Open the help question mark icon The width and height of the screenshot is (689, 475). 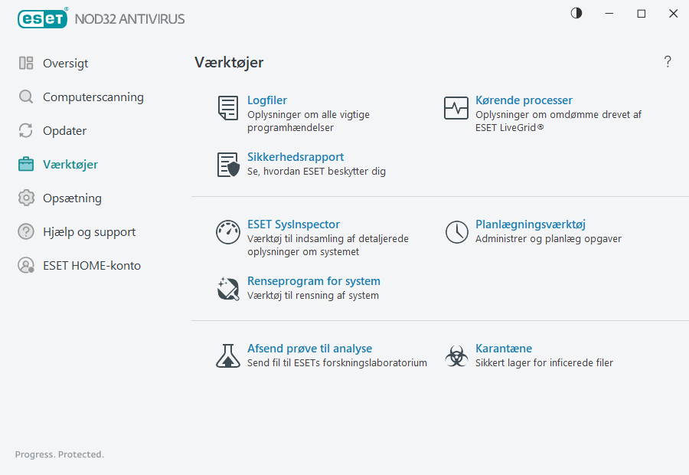pyautogui.click(x=668, y=62)
